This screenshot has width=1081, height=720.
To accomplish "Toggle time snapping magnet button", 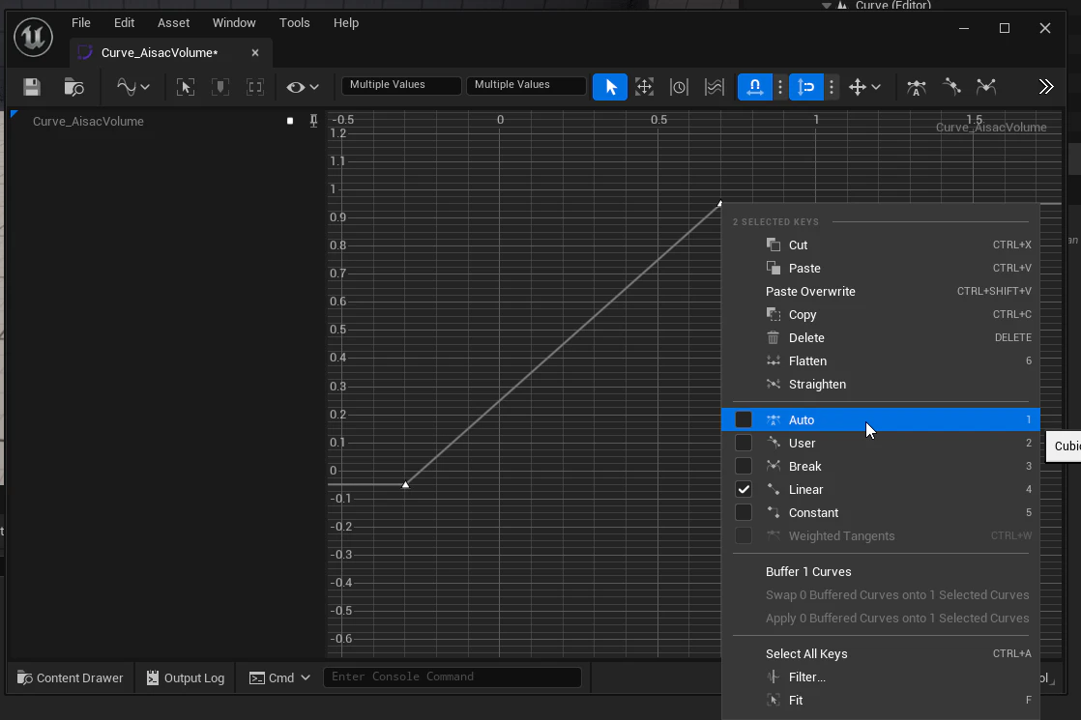I will coord(755,87).
